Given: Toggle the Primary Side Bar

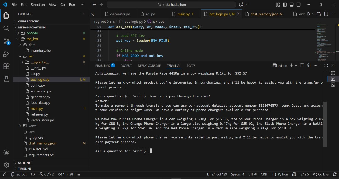Looking at the screenshot, I should tap(285, 4).
